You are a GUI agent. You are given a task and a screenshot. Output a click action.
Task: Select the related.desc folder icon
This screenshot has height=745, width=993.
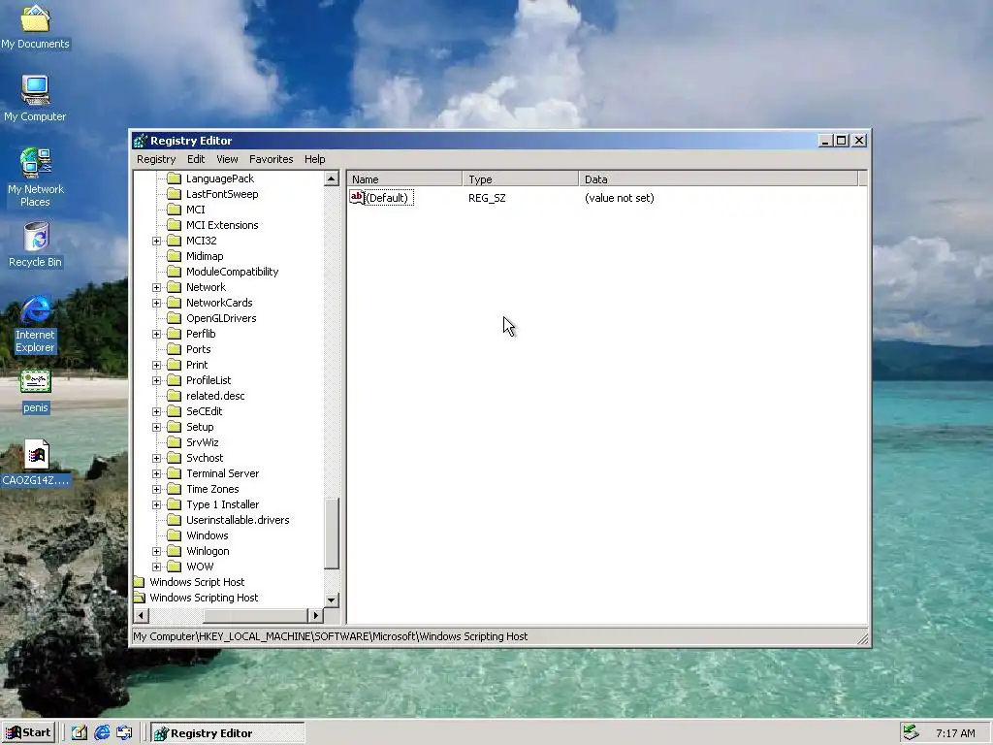click(175, 396)
